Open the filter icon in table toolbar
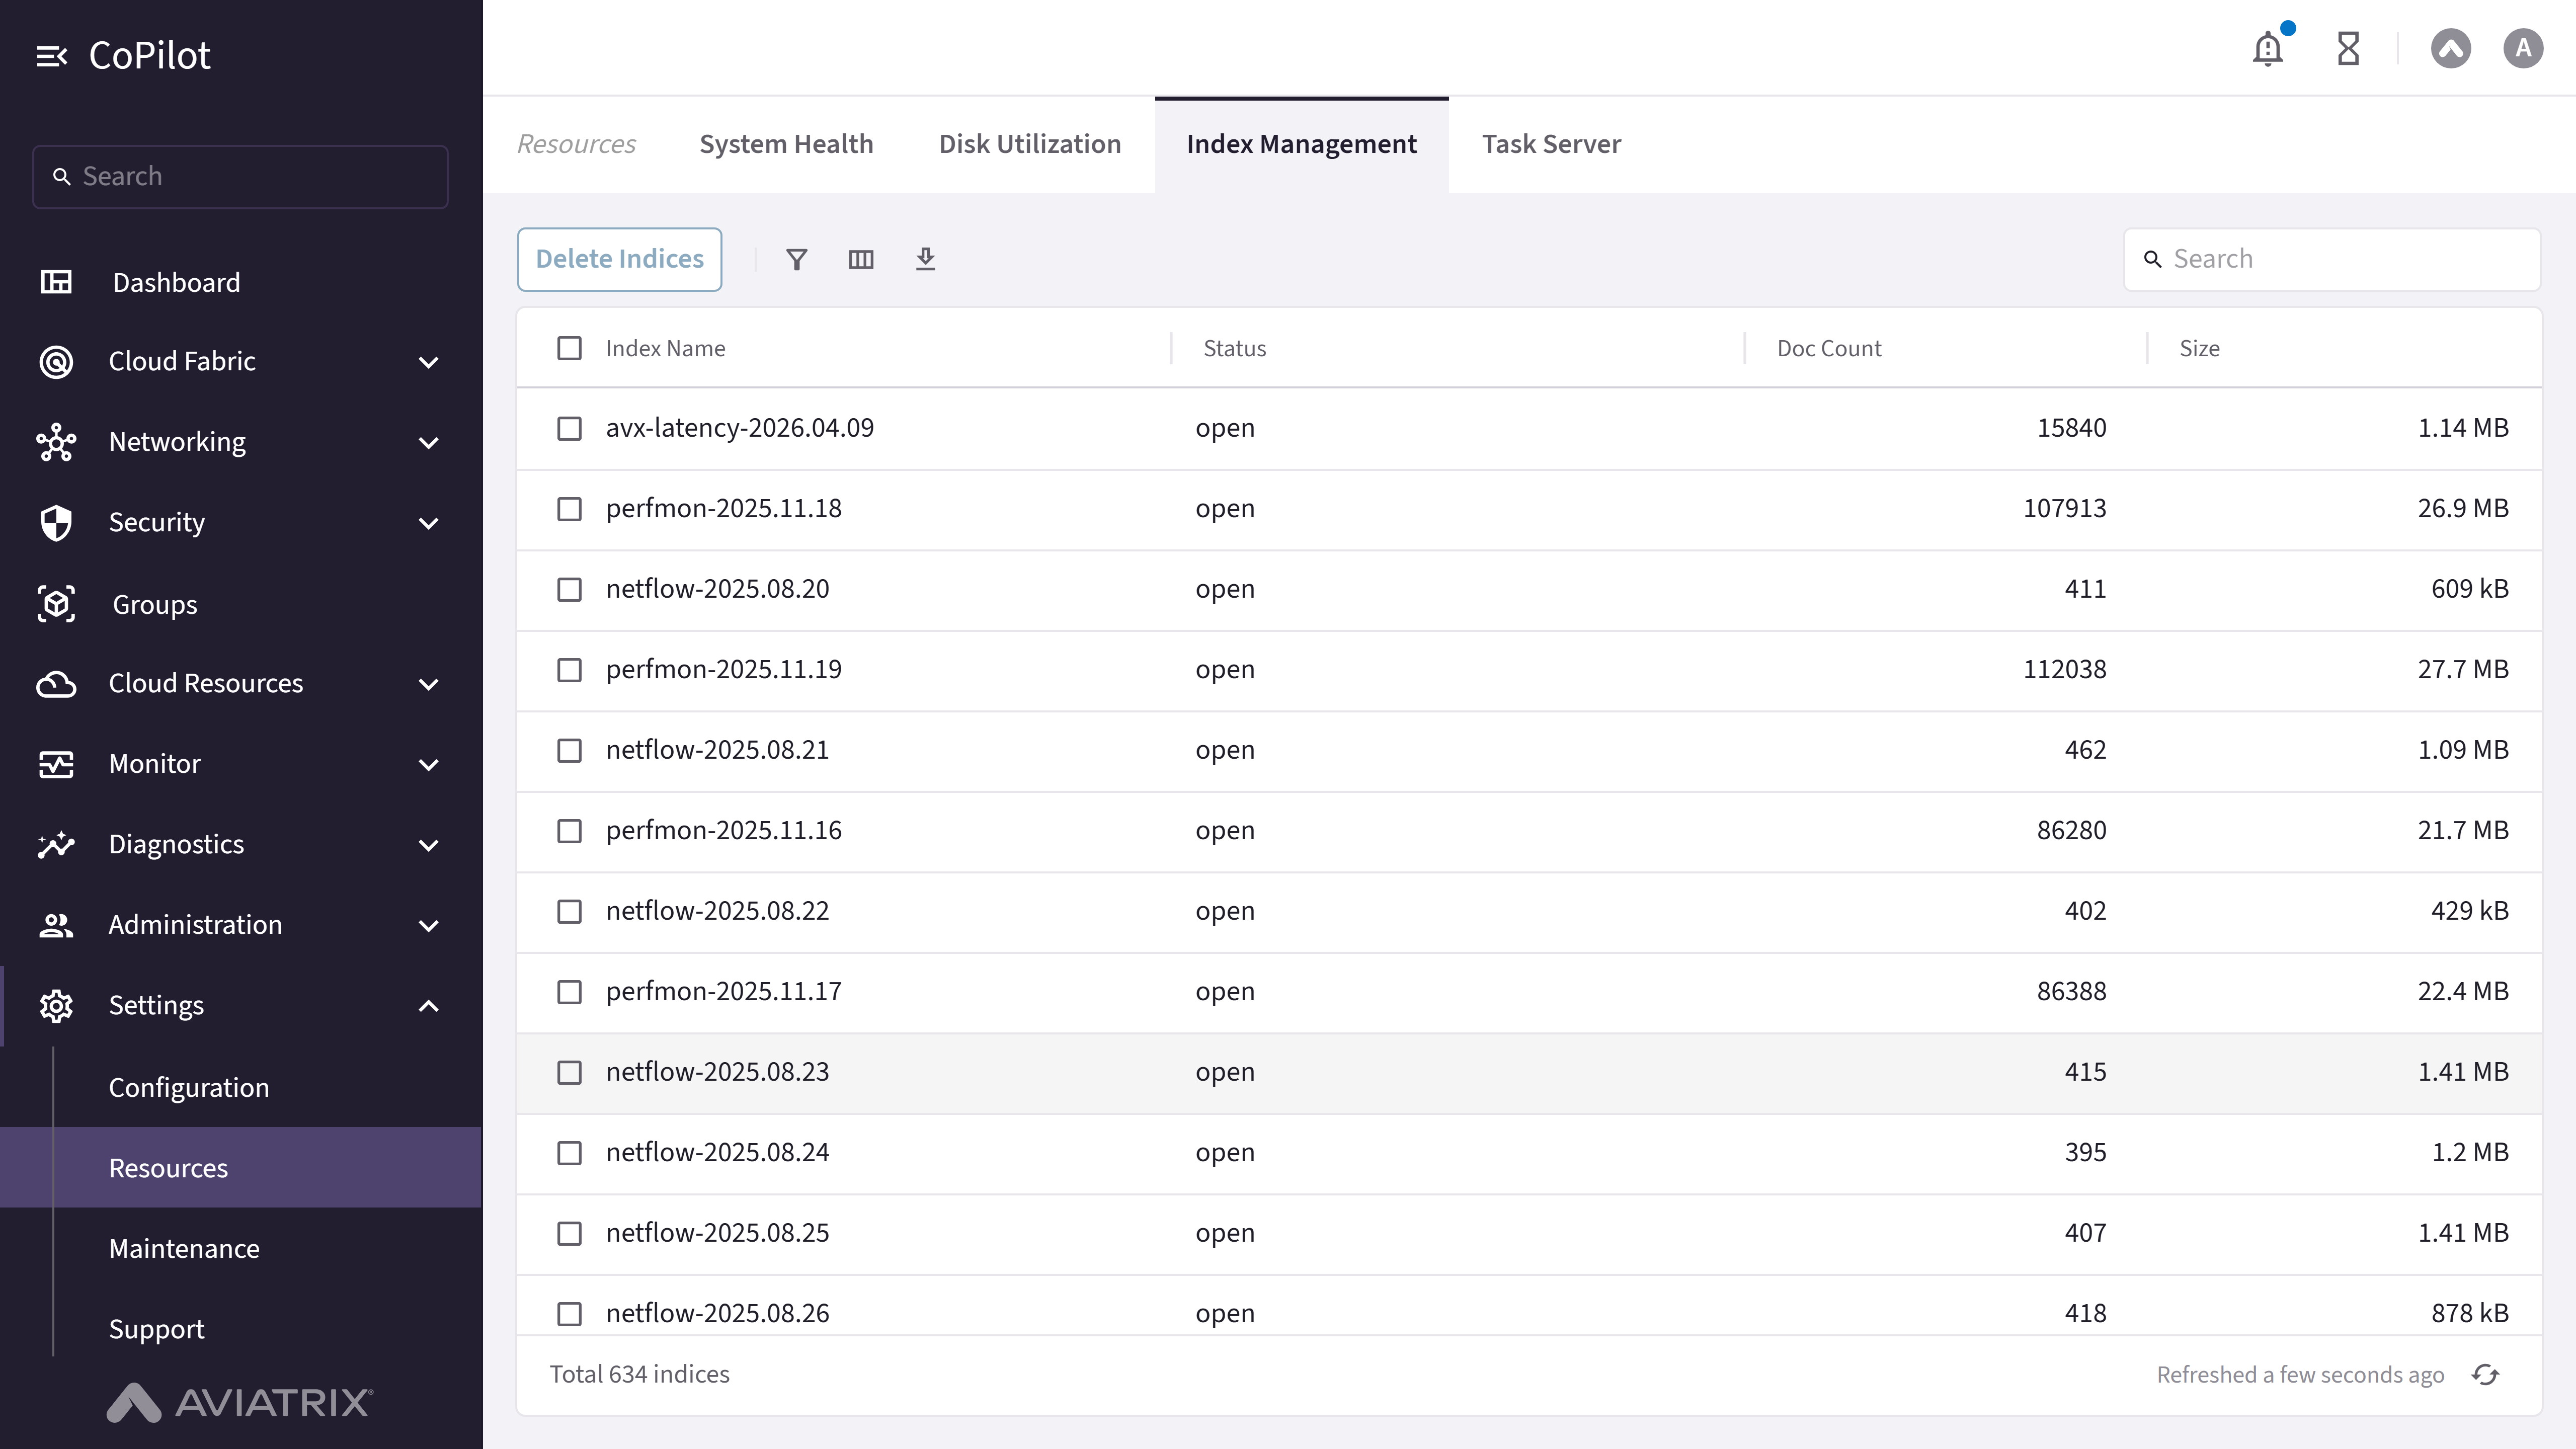The width and height of the screenshot is (2576, 1449). (796, 260)
